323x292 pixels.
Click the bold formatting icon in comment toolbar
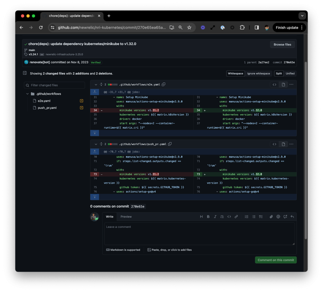208,217
